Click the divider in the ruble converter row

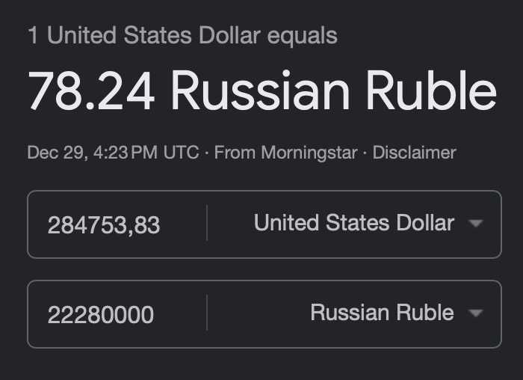(x=207, y=313)
